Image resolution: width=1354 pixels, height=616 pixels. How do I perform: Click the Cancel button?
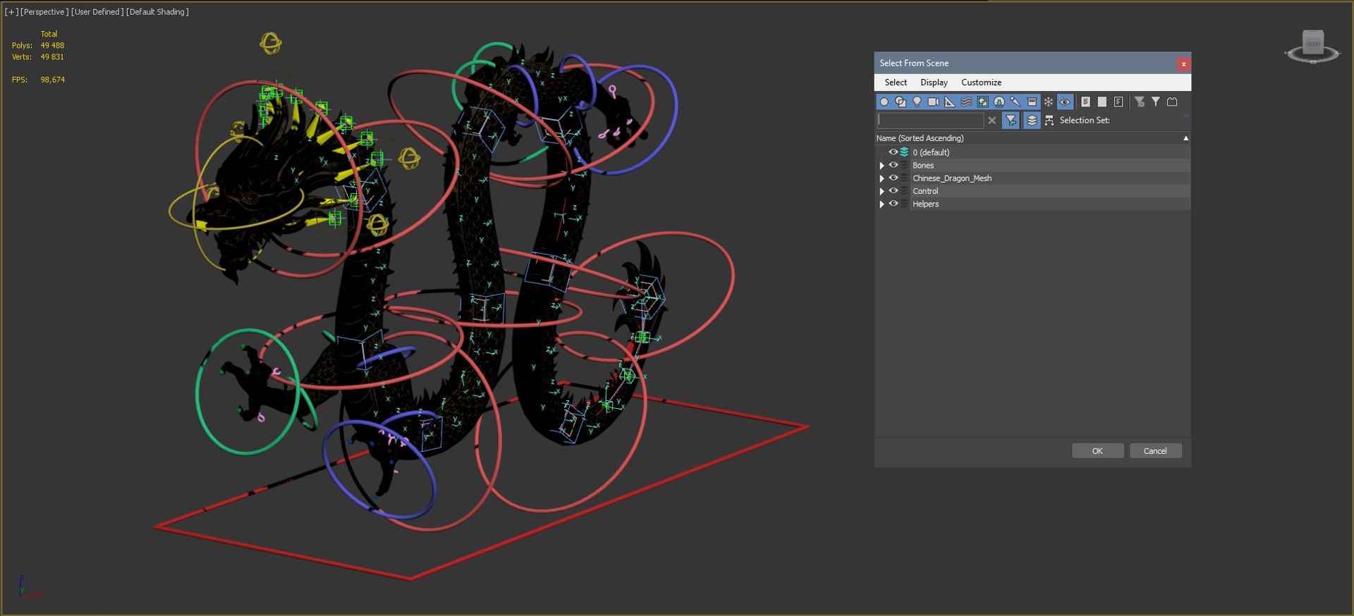coord(1155,451)
